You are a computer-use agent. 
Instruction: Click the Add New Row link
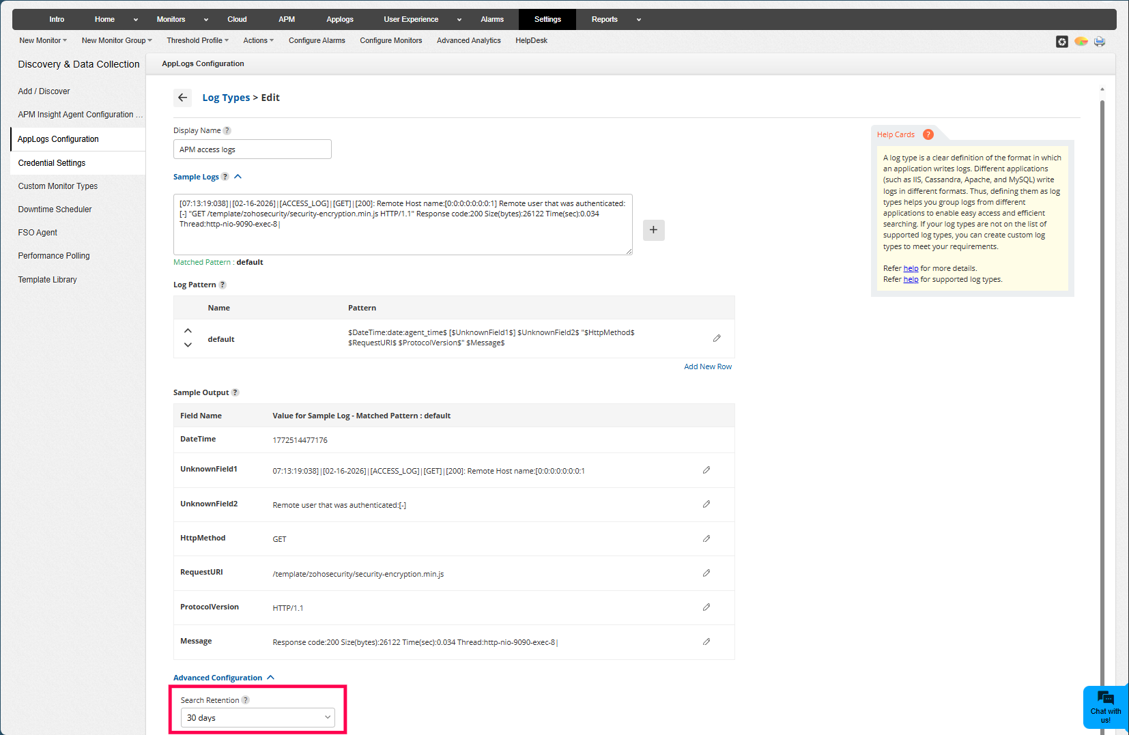[707, 366]
